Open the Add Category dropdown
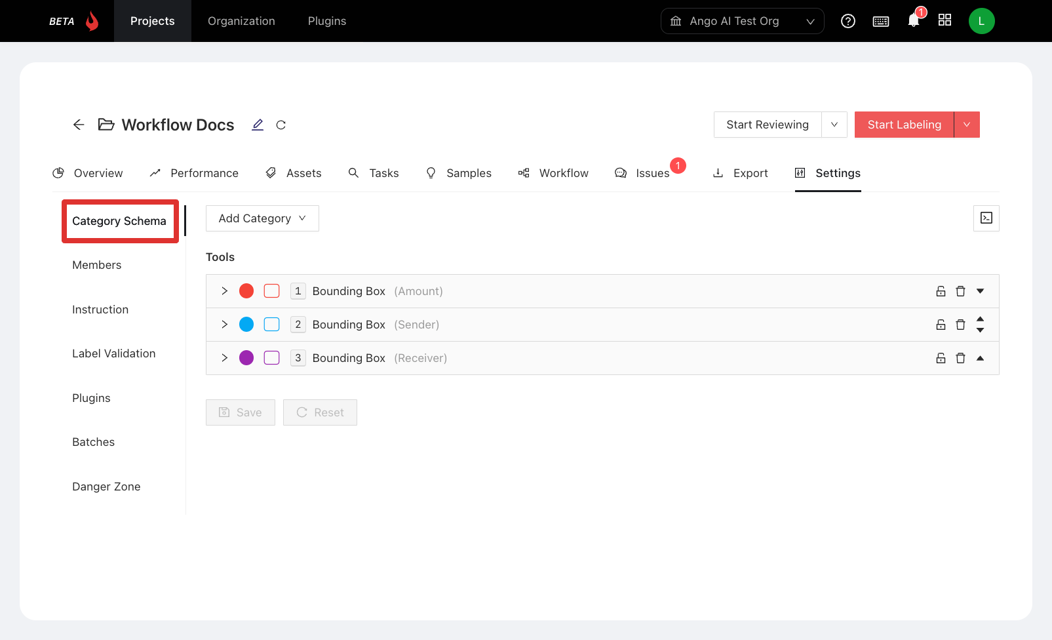1052x640 pixels. tap(262, 218)
